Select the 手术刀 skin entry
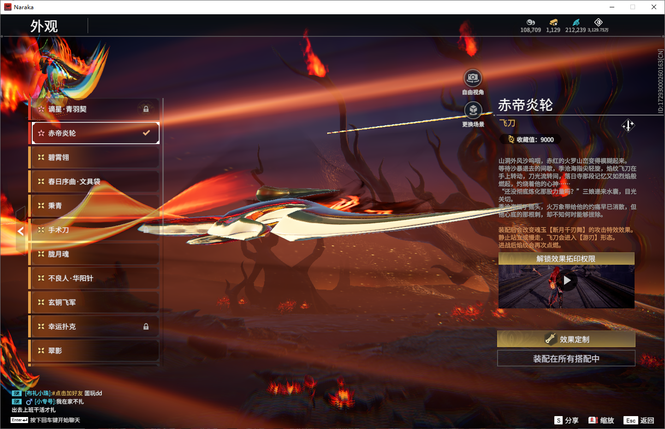 [95, 230]
